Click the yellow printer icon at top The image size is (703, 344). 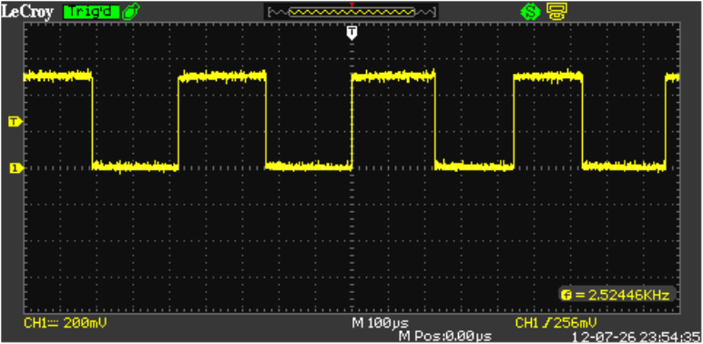point(556,12)
